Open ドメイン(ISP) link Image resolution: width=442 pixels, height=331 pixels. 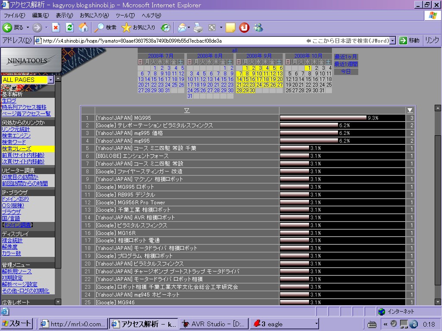(15, 199)
